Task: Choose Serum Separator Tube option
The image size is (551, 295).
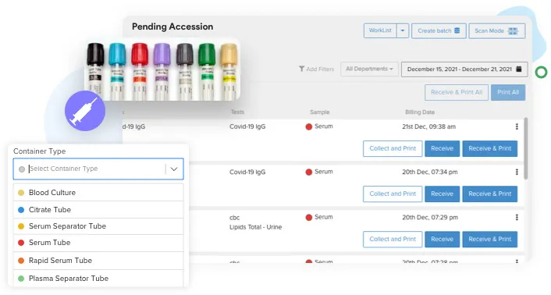Action: click(98, 226)
